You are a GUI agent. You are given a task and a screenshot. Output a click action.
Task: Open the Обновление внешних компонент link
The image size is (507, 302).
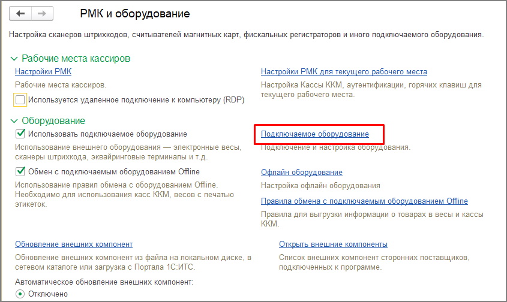click(74, 244)
